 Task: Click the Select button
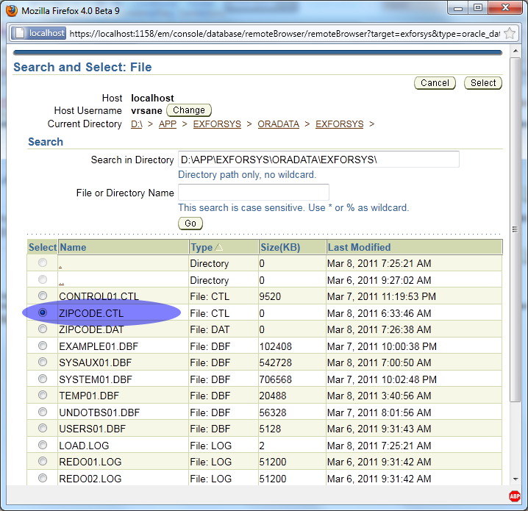(x=483, y=83)
